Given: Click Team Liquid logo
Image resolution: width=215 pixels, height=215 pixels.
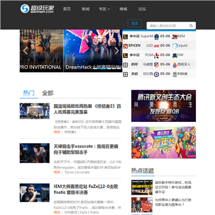Looking at the screenshot, I should 175,46.
